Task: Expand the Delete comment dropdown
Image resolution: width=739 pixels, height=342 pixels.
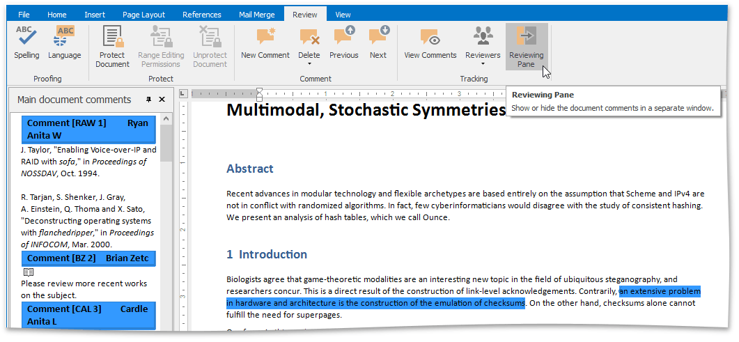Action: pos(309,63)
